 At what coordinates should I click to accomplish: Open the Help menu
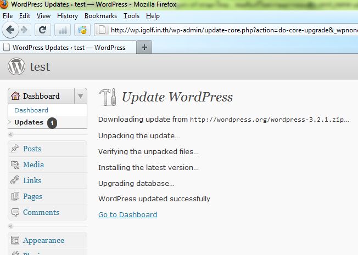pyautogui.click(x=153, y=16)
